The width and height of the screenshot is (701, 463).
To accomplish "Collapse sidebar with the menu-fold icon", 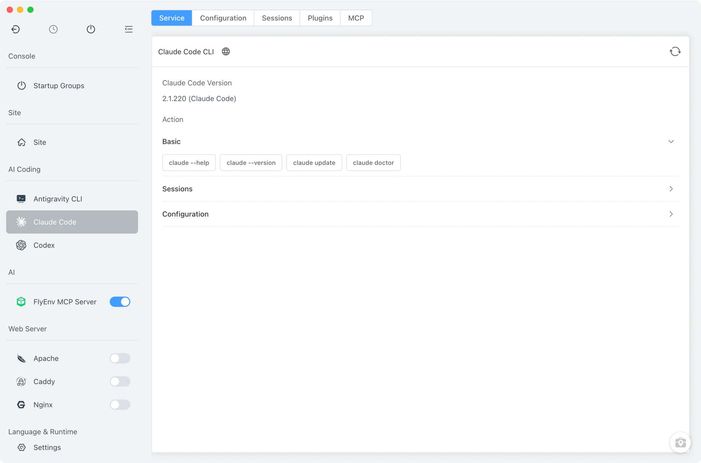I will pos(129,29).
